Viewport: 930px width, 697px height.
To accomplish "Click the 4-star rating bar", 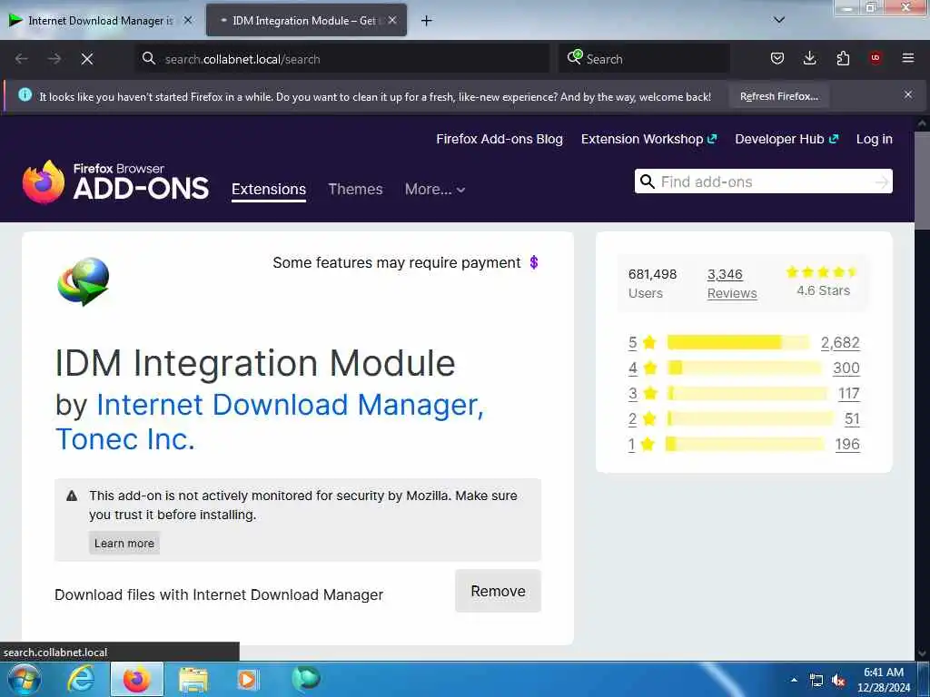I will (744, 368).
